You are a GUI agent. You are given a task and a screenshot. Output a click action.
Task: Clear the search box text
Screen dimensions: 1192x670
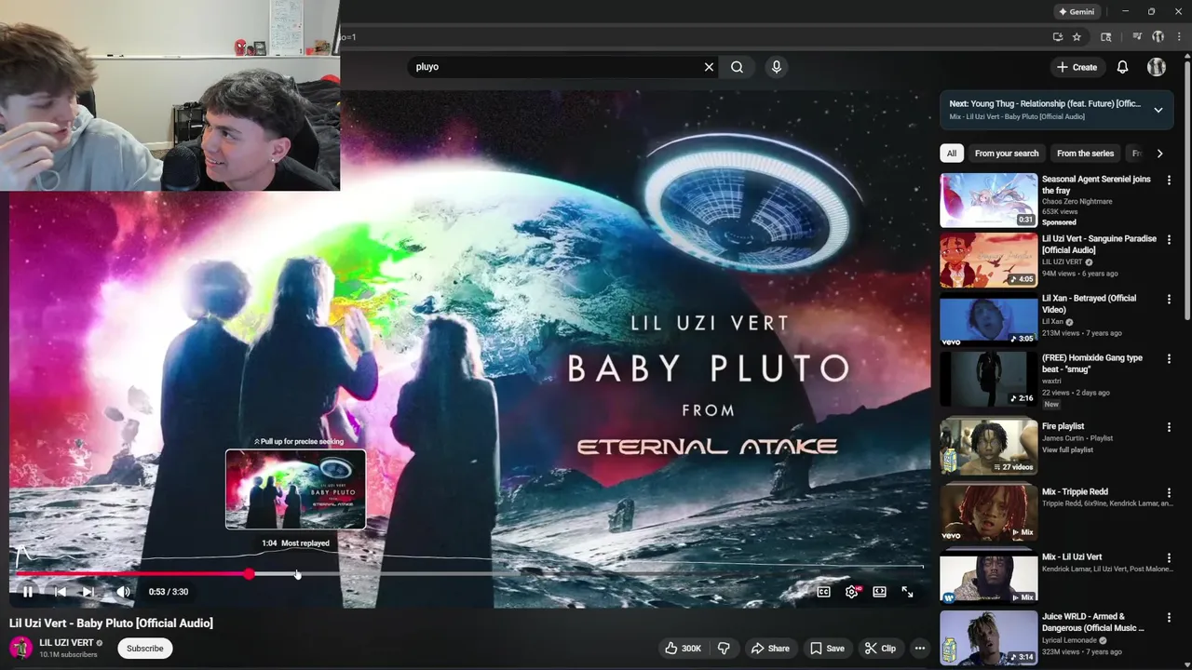click(x=709, y=67)
